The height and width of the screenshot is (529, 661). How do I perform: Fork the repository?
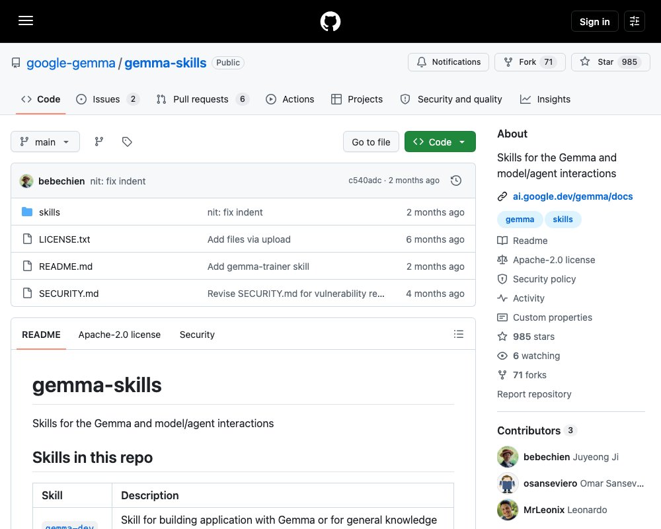[530, 62]
